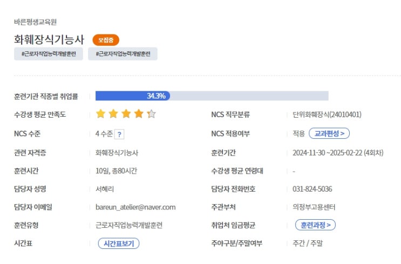The image size is (401, 264).
Task: Click the NCS 수준 question mark help icon
Action: (119, 134)
